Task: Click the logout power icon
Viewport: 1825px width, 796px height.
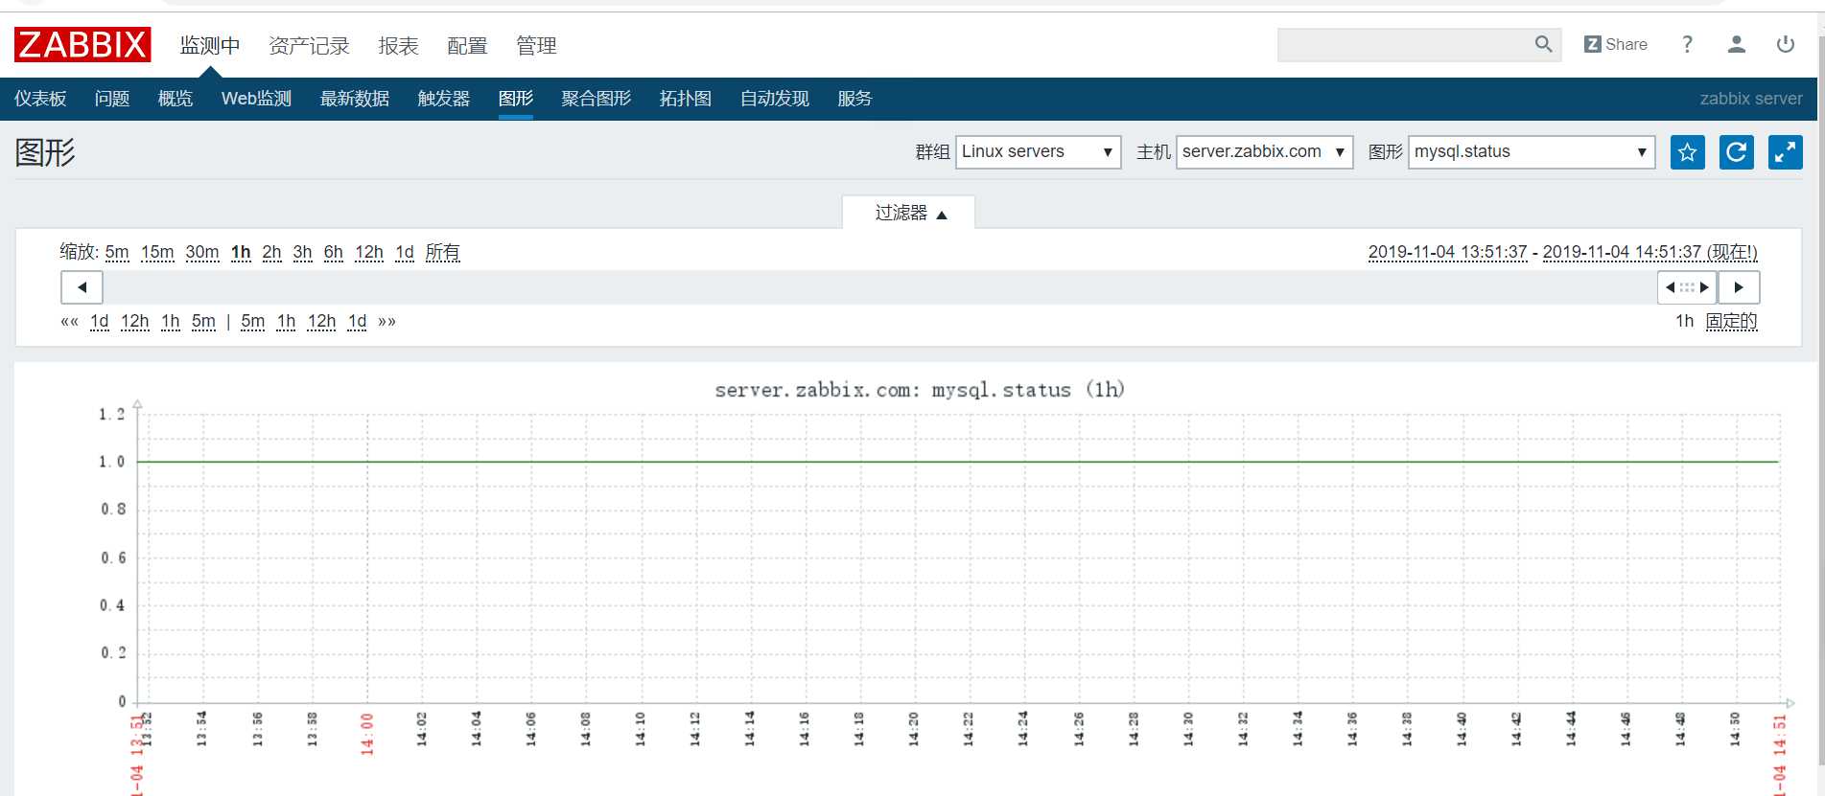Action: [x=1786, y=44]
